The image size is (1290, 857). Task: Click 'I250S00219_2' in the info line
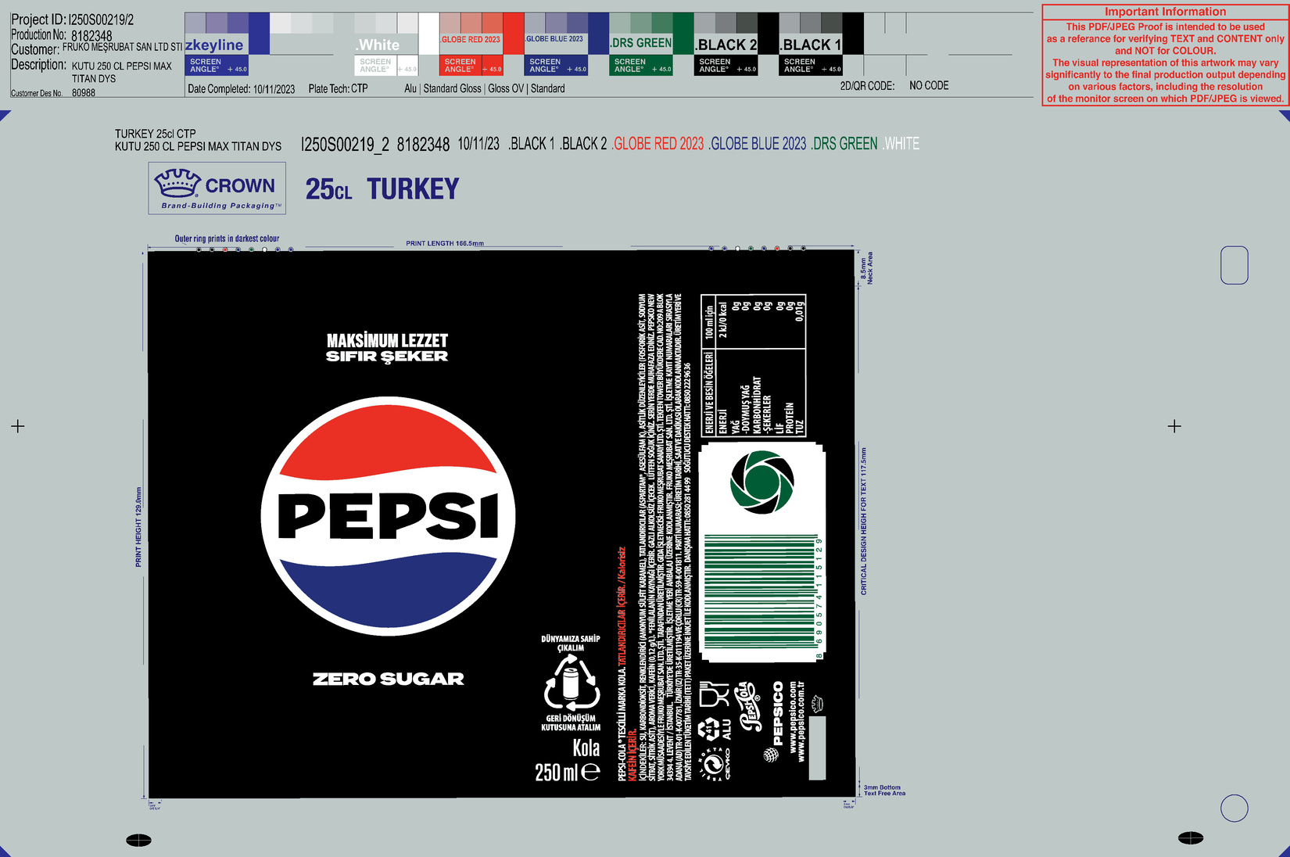point(345,144)
